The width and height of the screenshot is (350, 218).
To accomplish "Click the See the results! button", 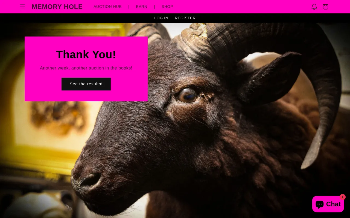I will pyautogui.click(x=86, y=84).
